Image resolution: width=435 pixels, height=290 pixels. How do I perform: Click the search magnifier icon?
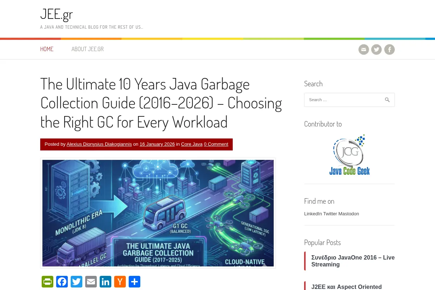coord(387,100)
